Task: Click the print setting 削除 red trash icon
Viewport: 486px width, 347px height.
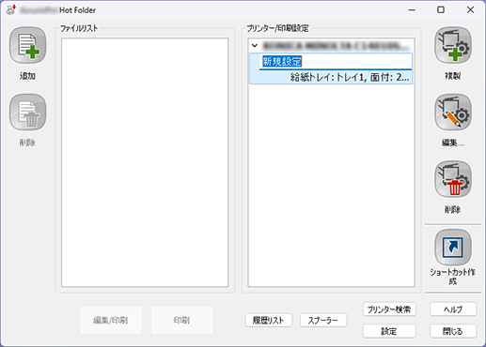Action: click(453, 179)
